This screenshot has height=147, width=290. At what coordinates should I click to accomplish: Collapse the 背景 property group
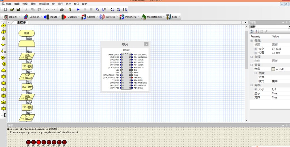click(x=252, y=65)
